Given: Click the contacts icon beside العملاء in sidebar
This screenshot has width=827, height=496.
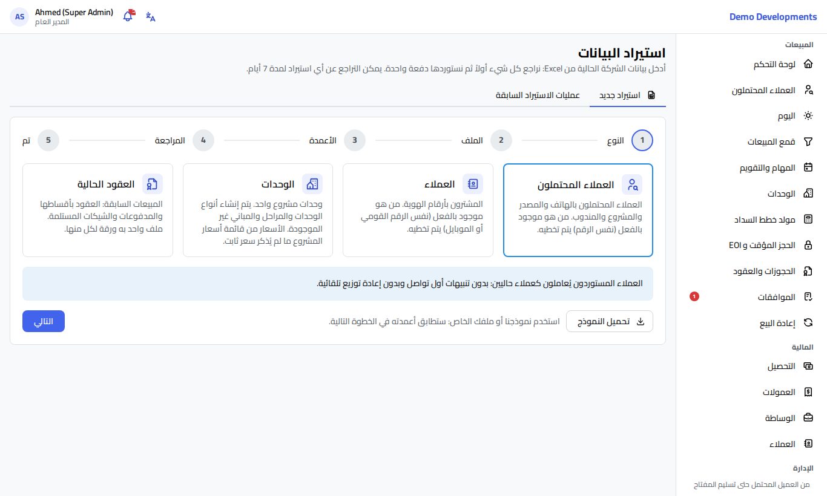Looking at the screenshot, I should point(808,444).
